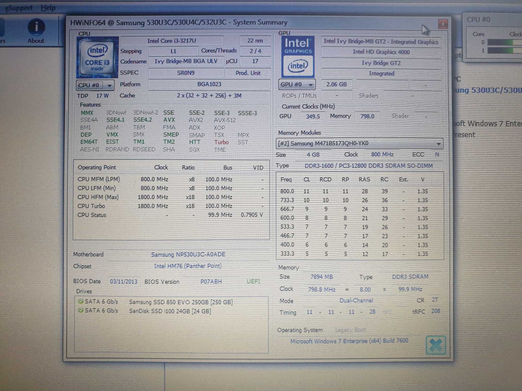522x391 pixels.
Task: Click the BGA1023 platform value
Action: click(209, 84)
